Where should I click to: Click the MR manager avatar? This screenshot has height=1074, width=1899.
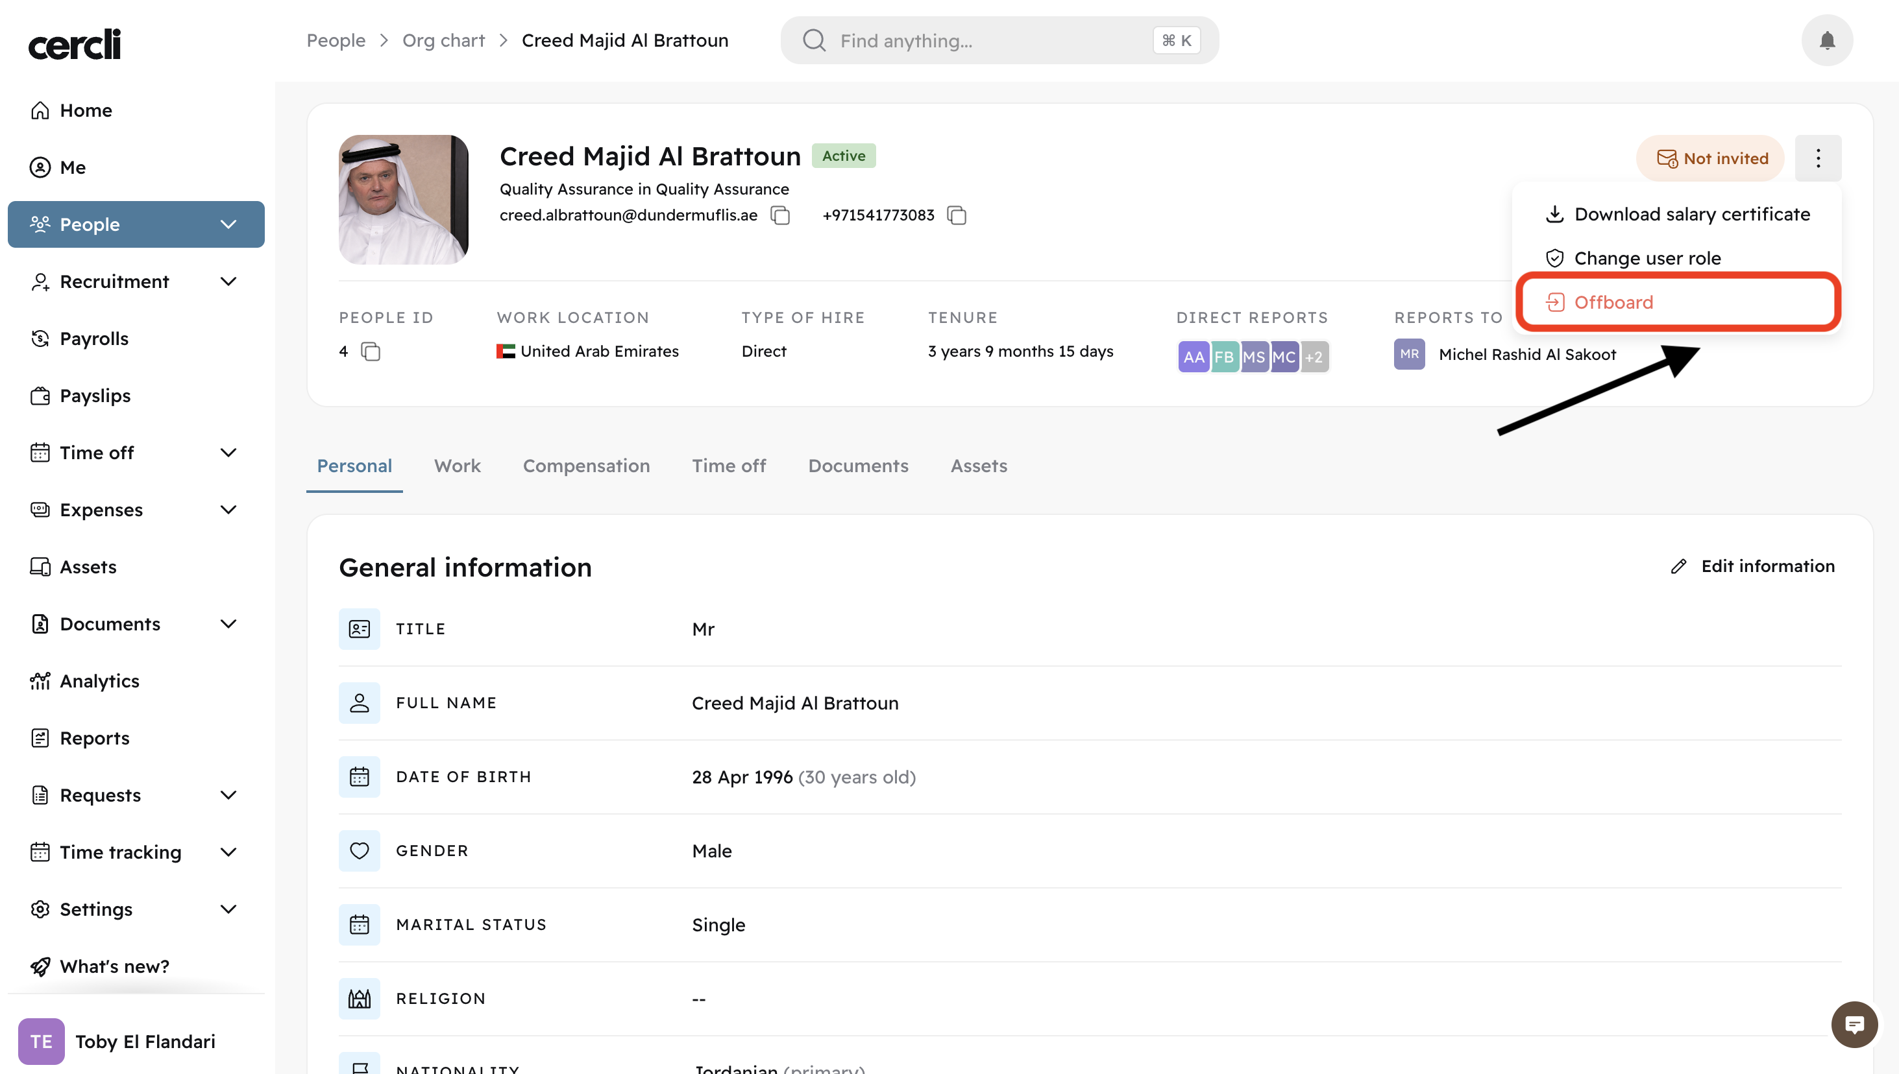tap(1409, 354)
